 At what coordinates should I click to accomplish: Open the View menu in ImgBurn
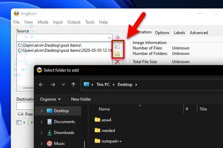28,22
